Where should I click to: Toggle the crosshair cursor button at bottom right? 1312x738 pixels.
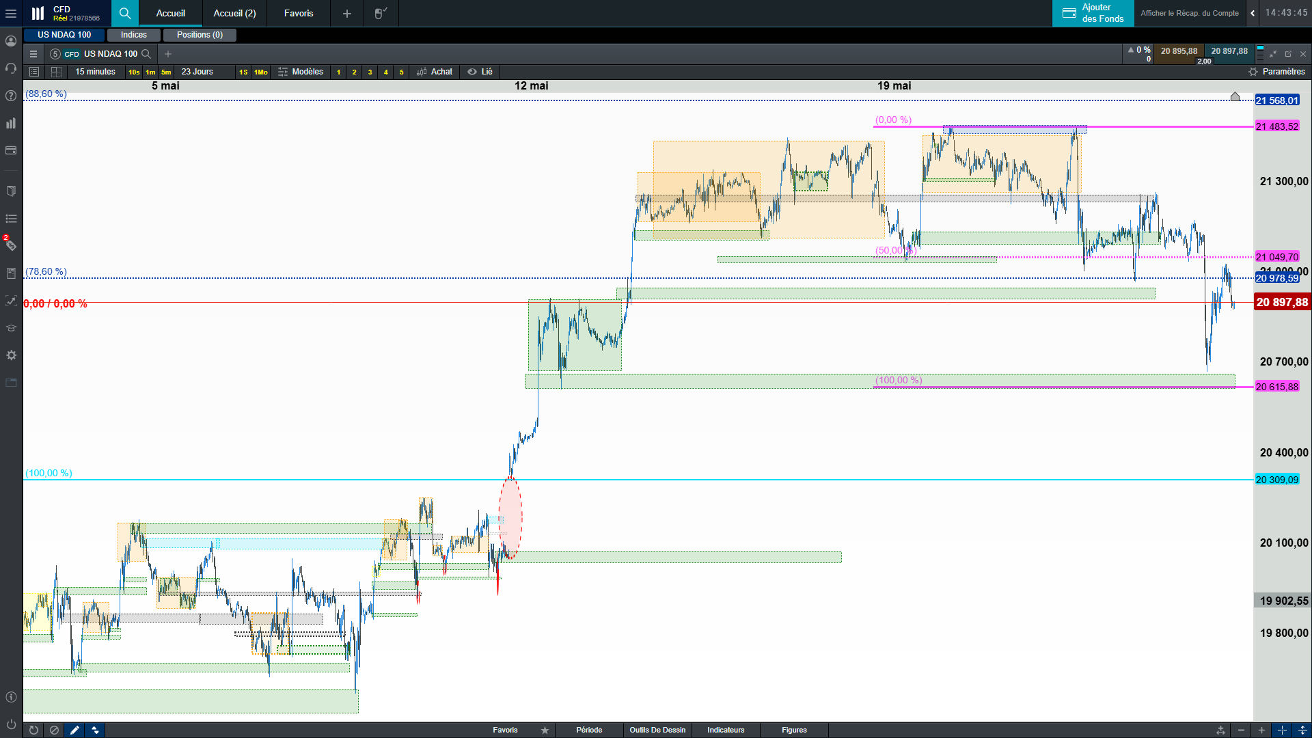[x=1282, y=730]
